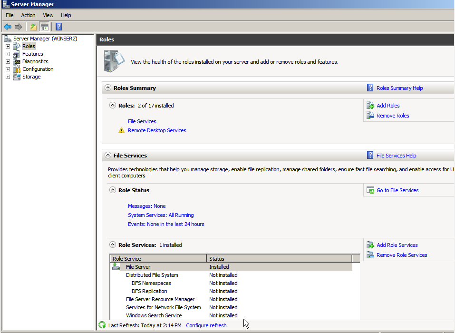Click the Remove Role Services icon
Image resolution: width=455 pixels, height=333 pixels.
click(370, 255)
